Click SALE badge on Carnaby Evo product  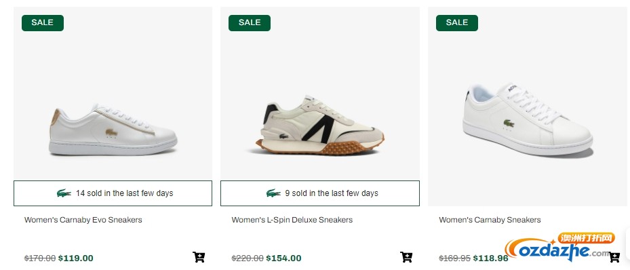click(43, 23)
